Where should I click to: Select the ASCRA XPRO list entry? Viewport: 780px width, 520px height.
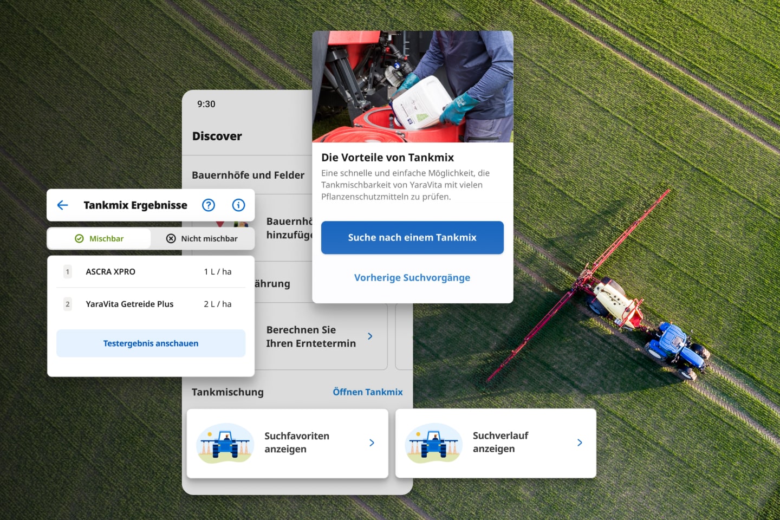pos(110,271)
